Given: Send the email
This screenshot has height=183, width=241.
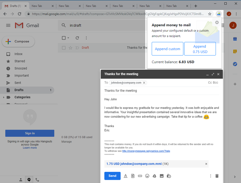Looking at the screenshot, I should pos(112,176).
